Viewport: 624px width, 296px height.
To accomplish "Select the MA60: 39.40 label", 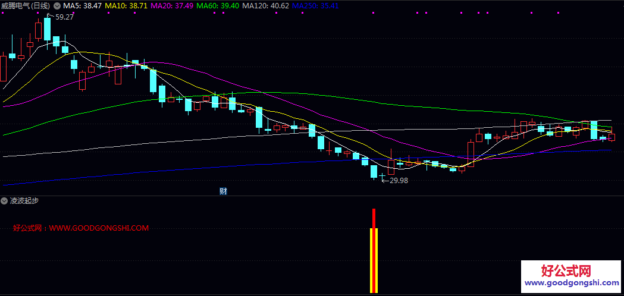I will (x=218, y=6).
